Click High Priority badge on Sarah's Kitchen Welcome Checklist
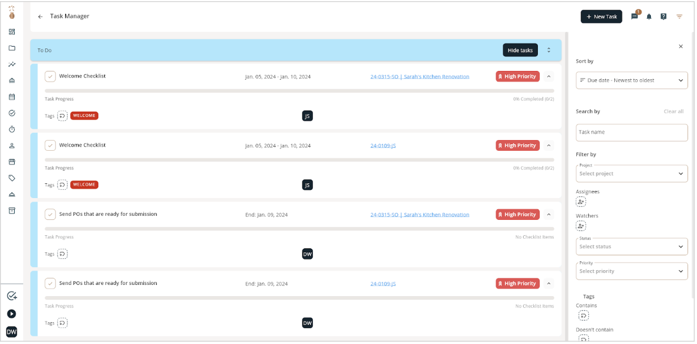697x344 pixels. coord(517,76)
